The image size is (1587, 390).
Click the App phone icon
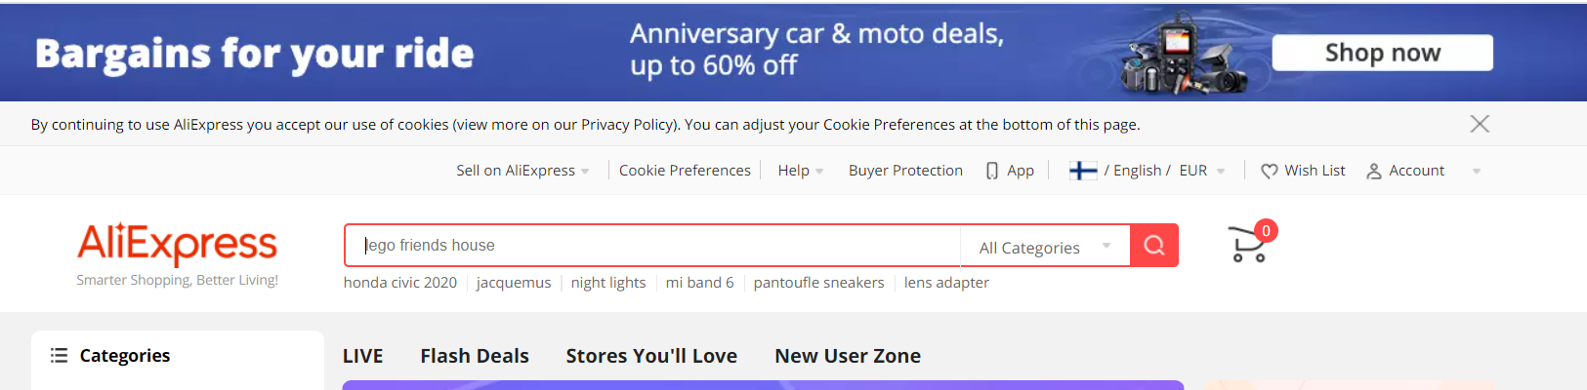[x=992, y=171]
